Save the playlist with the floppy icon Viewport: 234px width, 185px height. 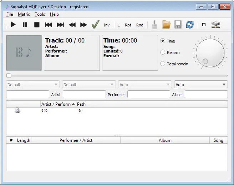pos(178,25)
